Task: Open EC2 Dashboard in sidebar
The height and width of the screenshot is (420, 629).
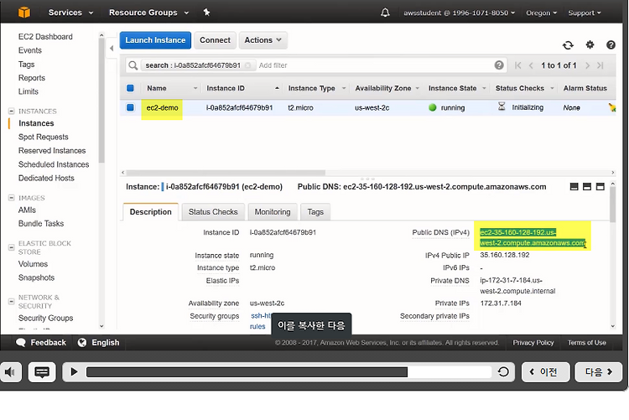Action: click(x=45, y=37)
